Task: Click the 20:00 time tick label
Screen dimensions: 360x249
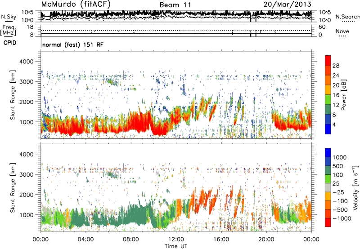Action: click(x=266, y=240)
